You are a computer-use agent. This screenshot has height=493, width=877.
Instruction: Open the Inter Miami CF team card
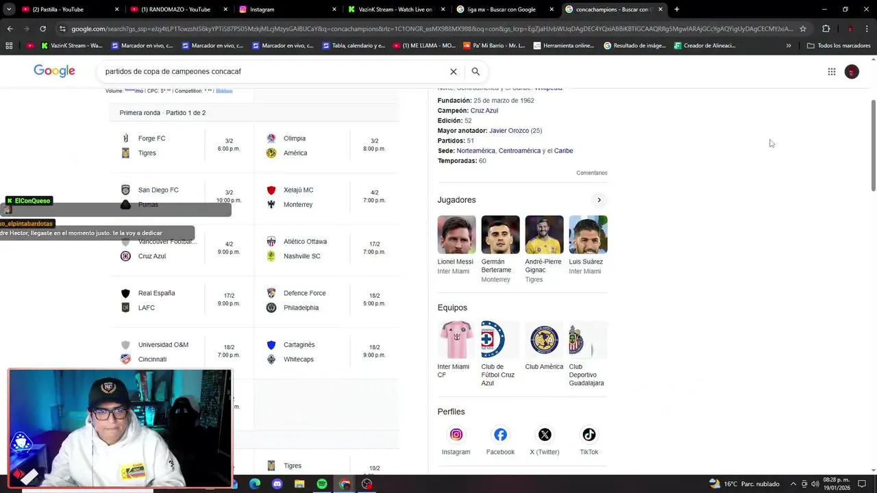tap(456, 350)
